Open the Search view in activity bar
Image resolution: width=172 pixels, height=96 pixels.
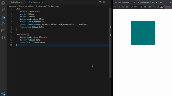3,10
